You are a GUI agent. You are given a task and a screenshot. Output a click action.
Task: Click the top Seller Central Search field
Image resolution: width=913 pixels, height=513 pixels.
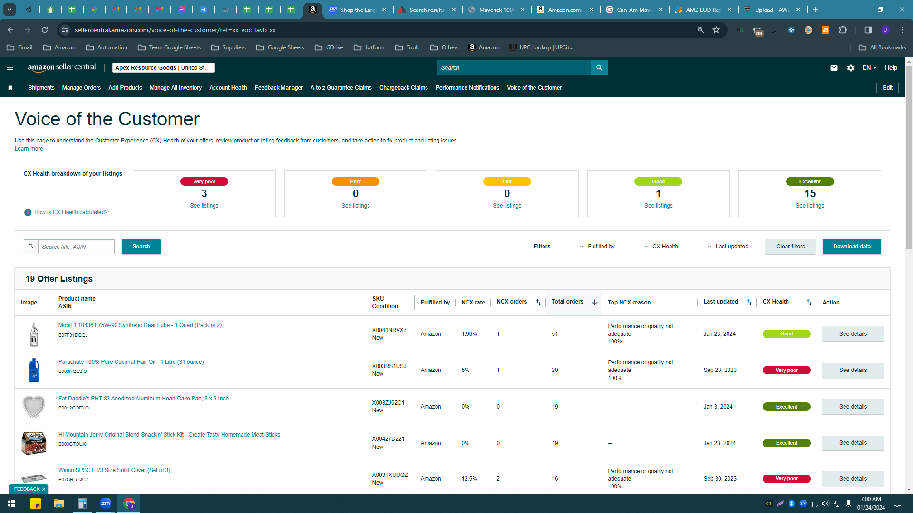click(514, 68)
